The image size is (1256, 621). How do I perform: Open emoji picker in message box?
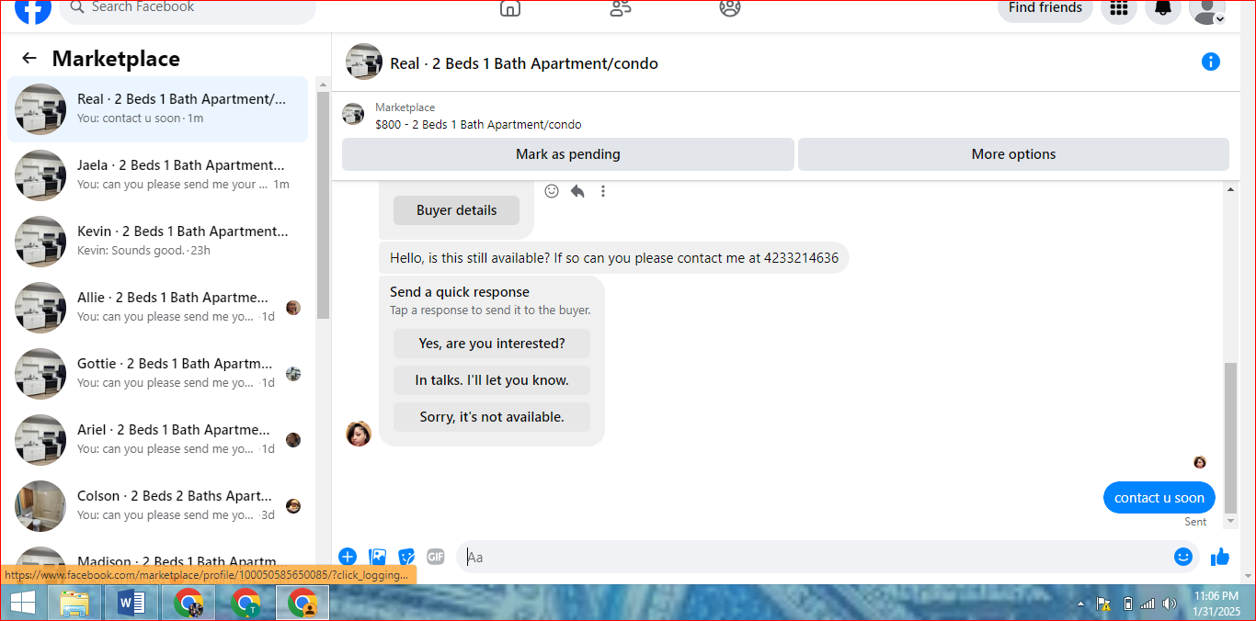tap(1183, 557)
